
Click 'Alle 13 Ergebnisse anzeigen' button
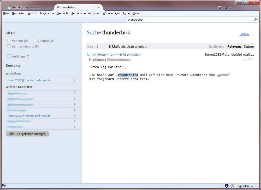click(x=27, y=134)
